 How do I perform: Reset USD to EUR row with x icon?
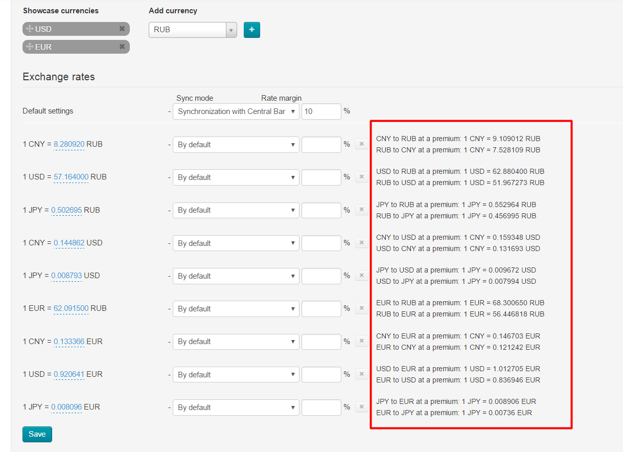click(361, 374)
